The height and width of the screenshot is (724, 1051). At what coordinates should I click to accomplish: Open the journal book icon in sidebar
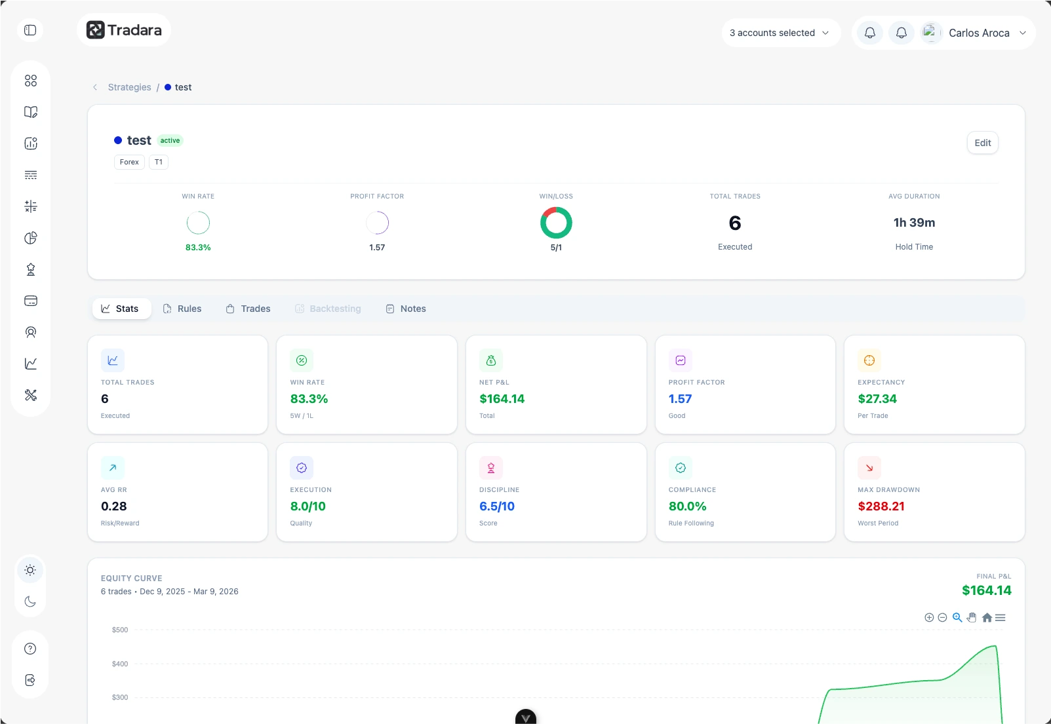(31, 112)
